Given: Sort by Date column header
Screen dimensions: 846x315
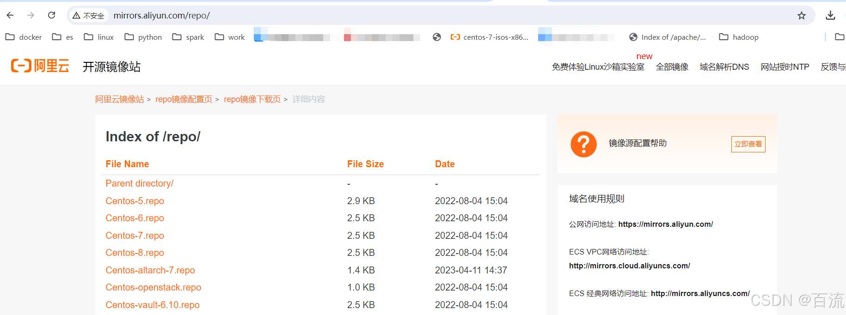Looking at the screenshot, I should tap(445, 164).
